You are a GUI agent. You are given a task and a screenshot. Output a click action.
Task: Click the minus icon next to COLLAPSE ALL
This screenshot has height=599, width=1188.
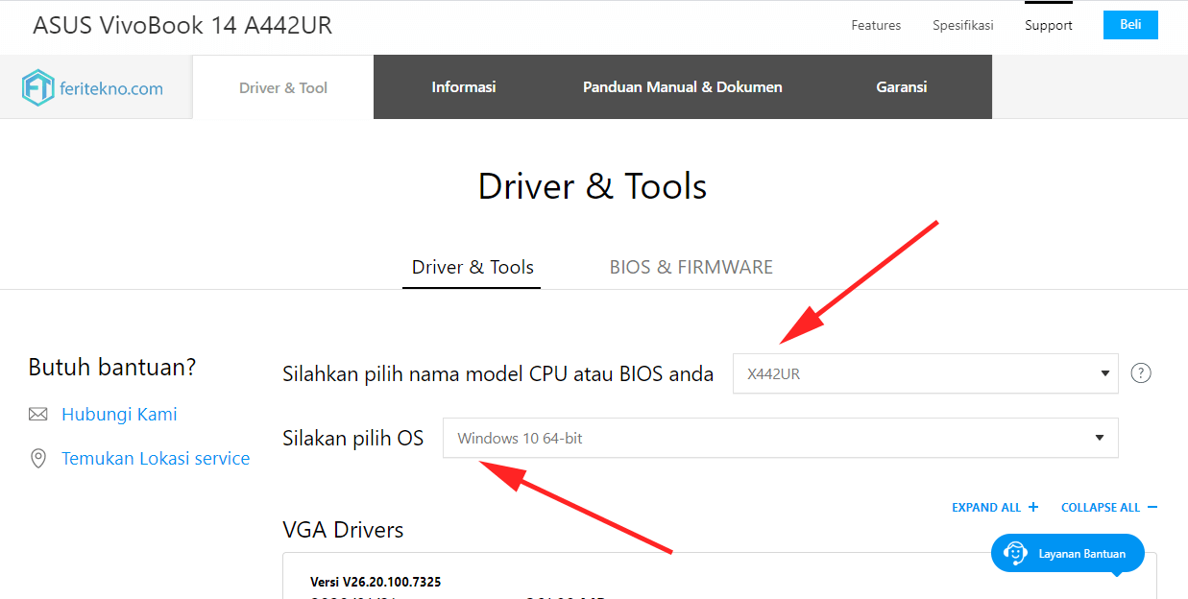[x=1152, y=507]
